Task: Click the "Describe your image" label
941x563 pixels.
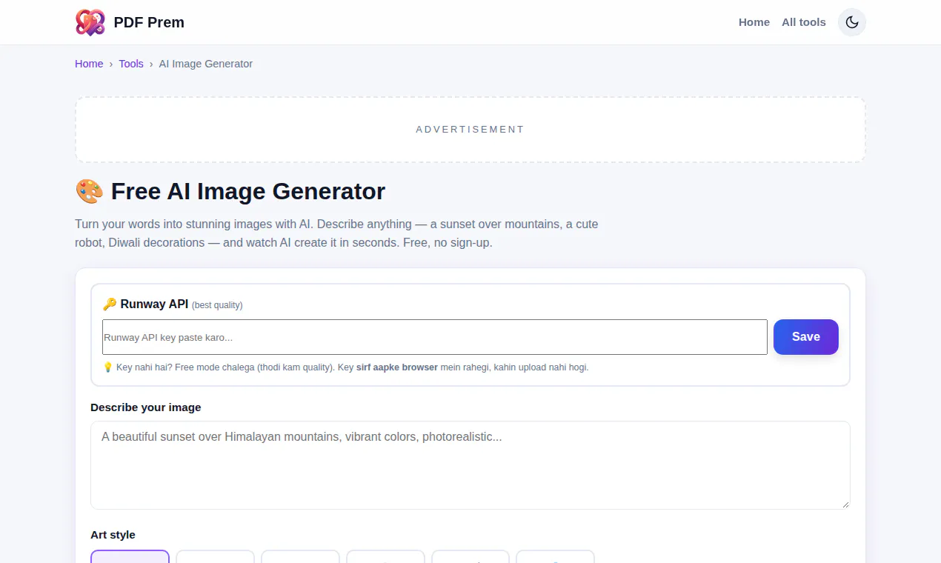Action: 146,407
